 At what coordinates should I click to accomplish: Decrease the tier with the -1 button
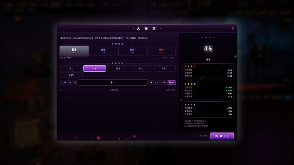[75, 82]
